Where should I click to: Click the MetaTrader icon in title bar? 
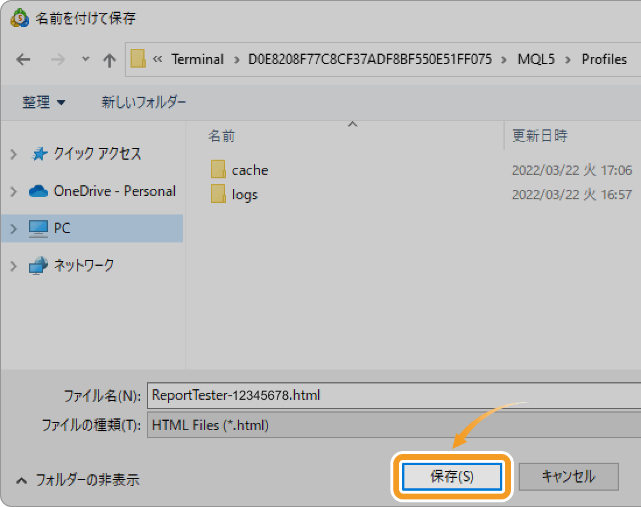click(20, 18)
